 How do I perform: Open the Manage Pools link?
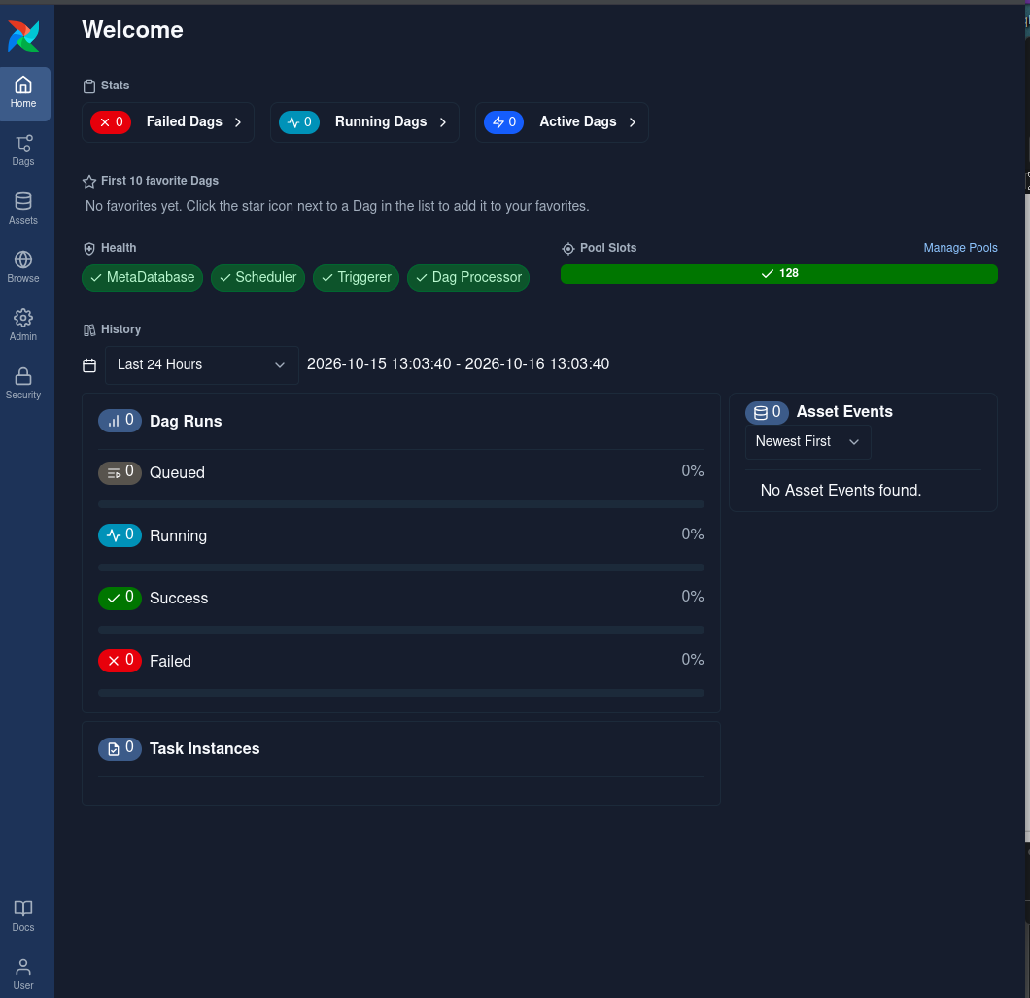click(x=960, y=248)
